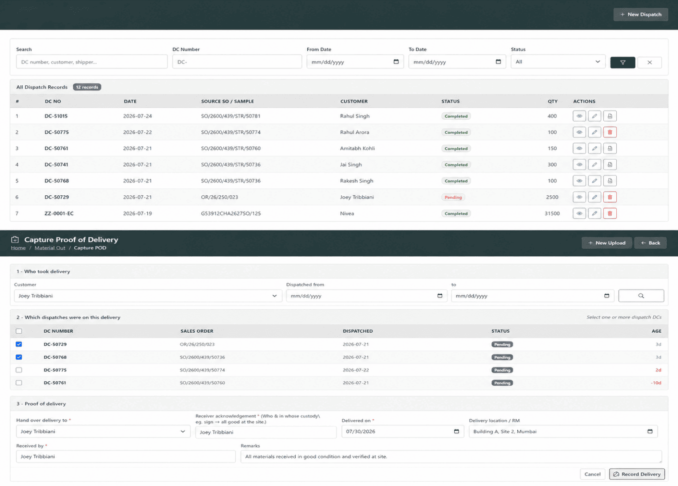Search deliveries with magnifier button
678x486 pixels.
coord(641,296)
